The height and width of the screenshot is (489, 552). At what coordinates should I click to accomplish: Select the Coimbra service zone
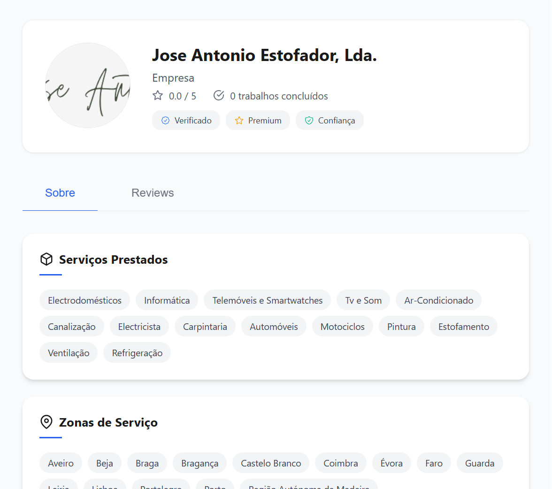click(340, 463)
